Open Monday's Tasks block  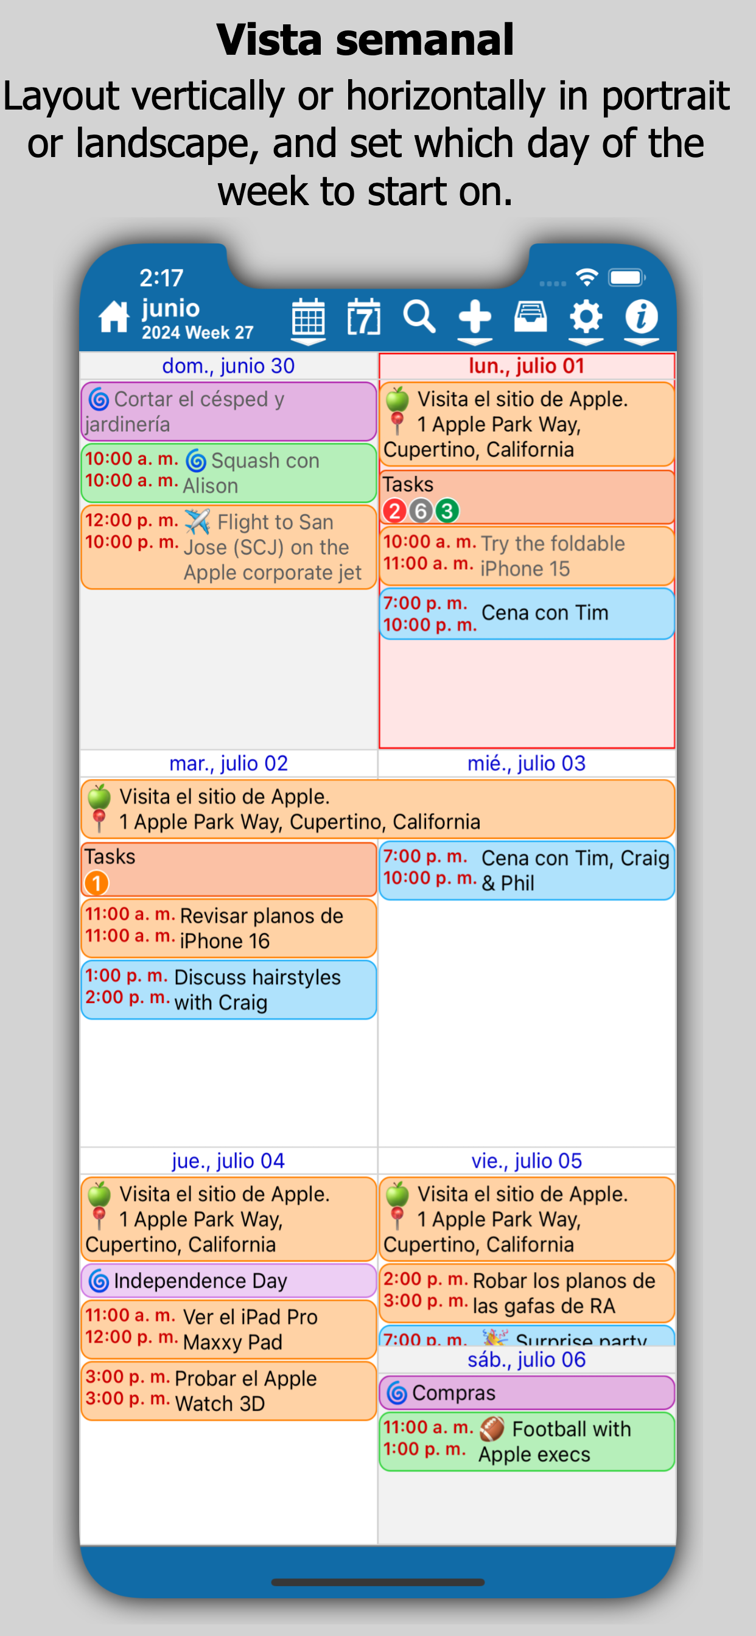pos(527,497)
